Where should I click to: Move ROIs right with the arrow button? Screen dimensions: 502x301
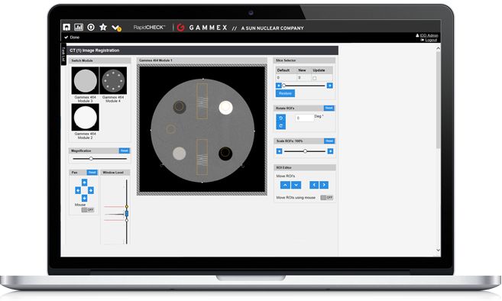[x=324, y=185]
